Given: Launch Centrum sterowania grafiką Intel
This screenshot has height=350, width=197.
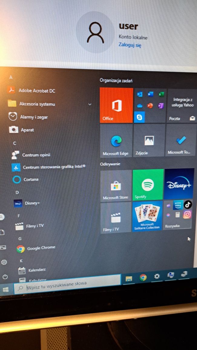Looking at the screenshot, I should coord(49,167).
